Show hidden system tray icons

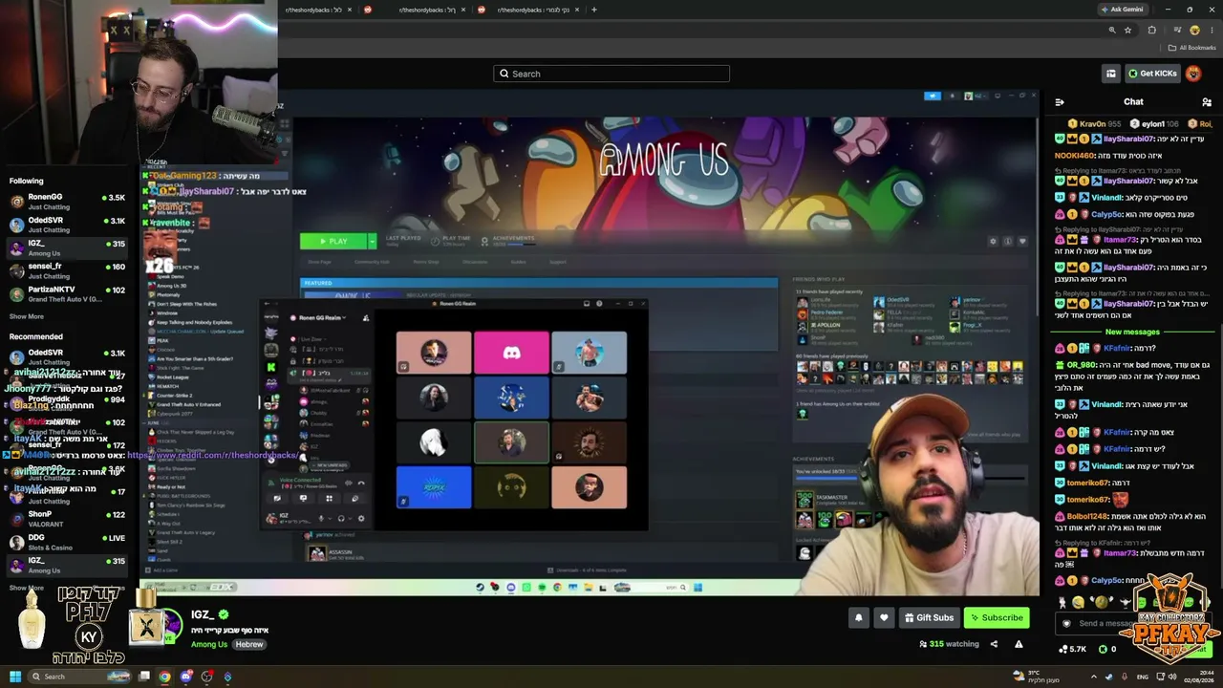[x=1094, y=677]
